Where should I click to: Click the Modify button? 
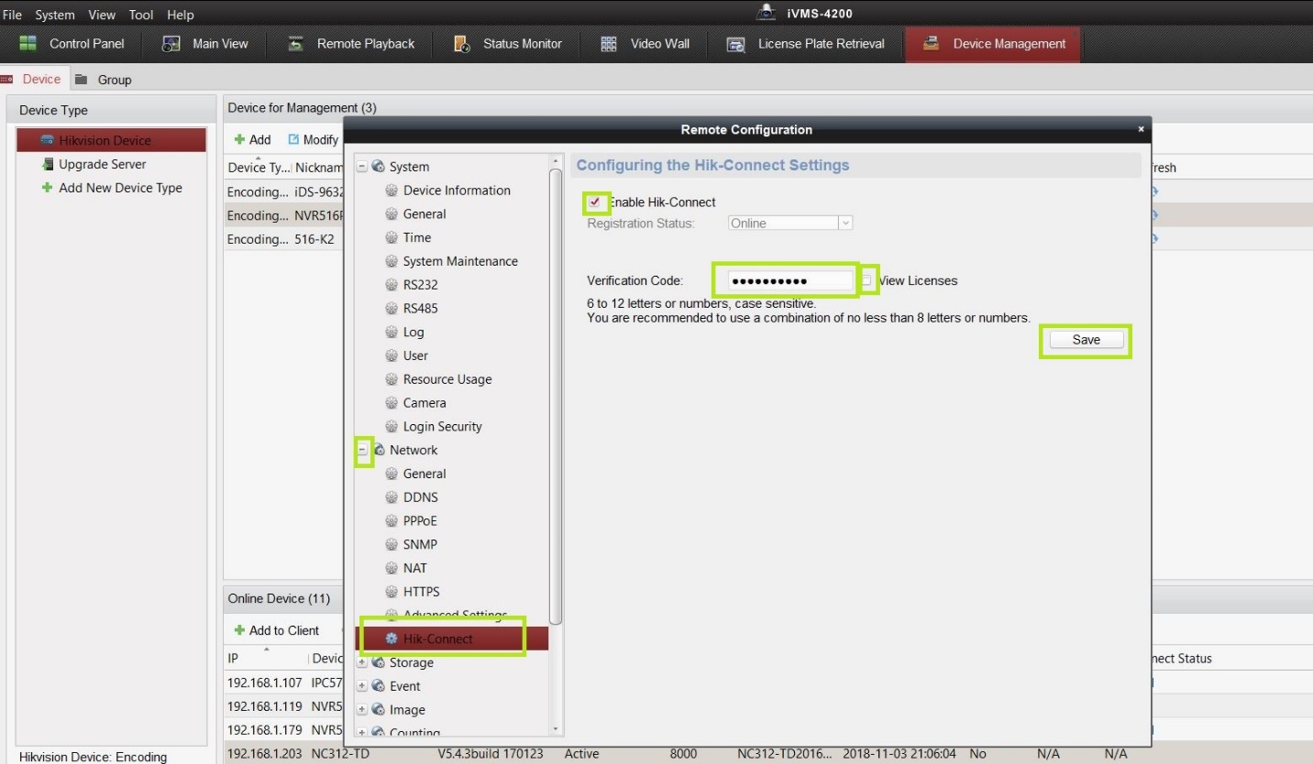[x=313, y=139]
